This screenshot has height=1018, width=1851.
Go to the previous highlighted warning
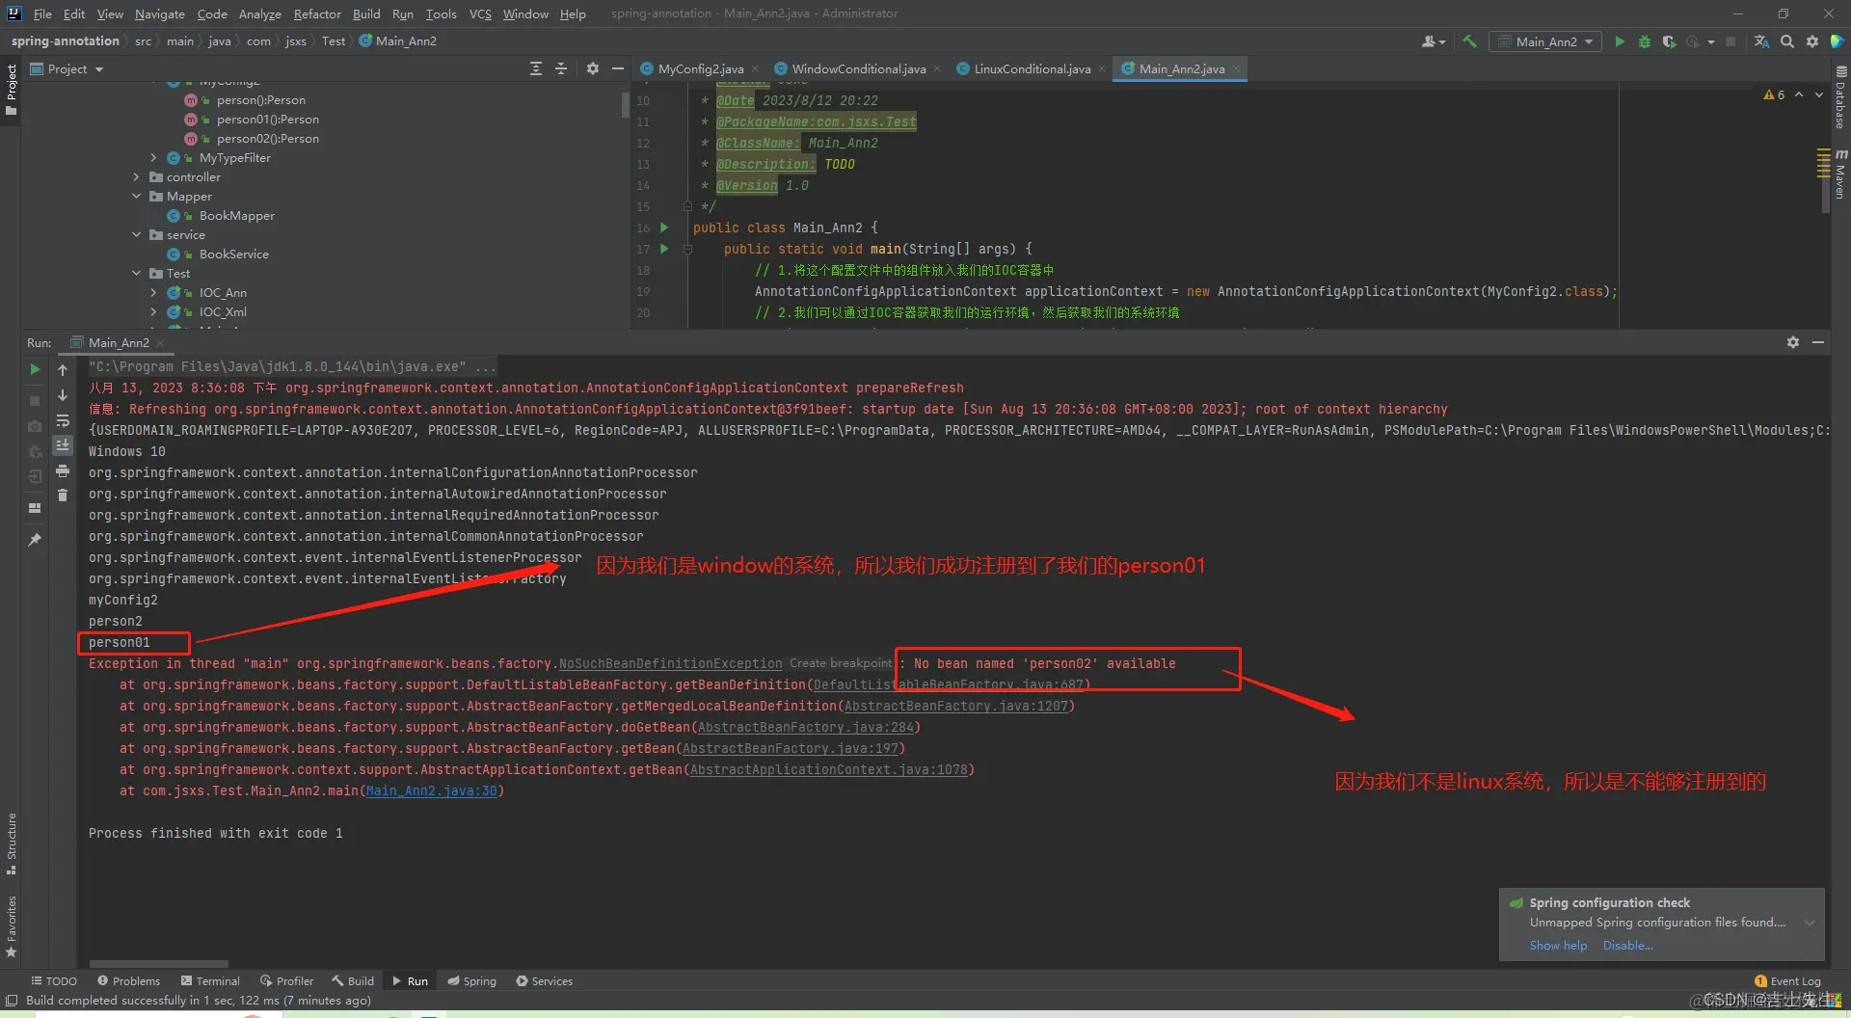pyautogui.click(x=1799, y=94)
